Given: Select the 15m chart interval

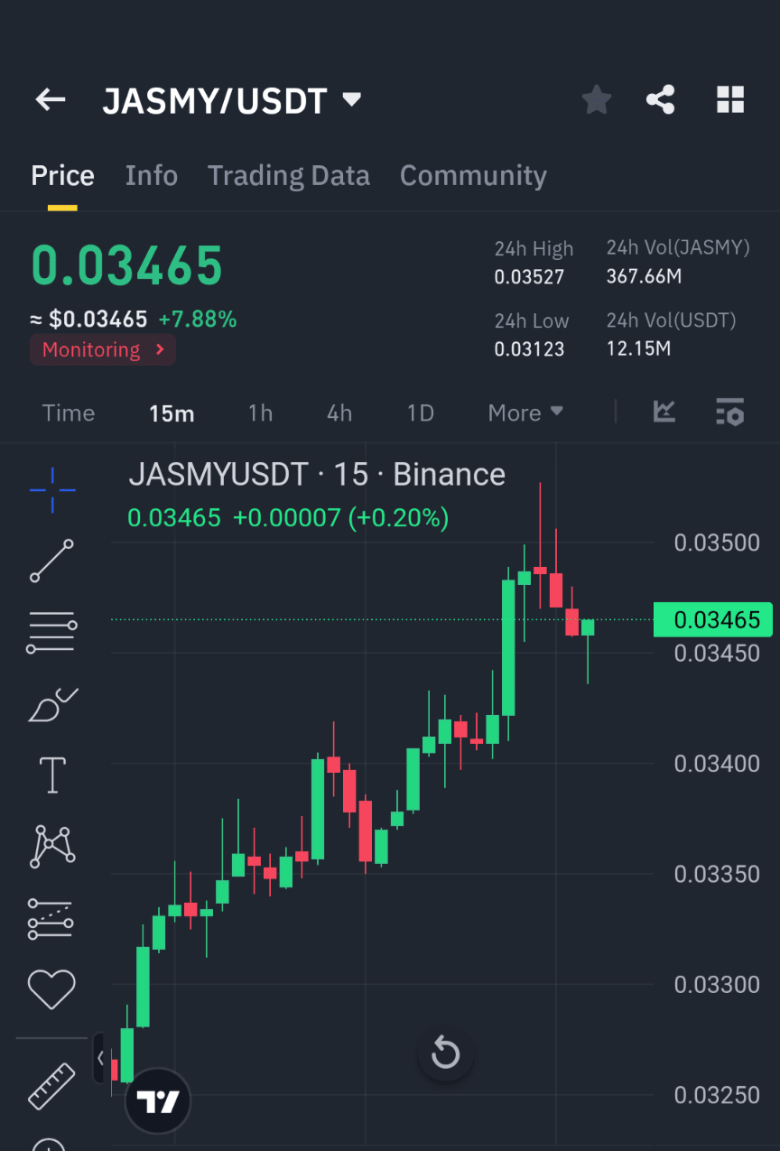Looking at the screenshot, I should pos(172,413).
